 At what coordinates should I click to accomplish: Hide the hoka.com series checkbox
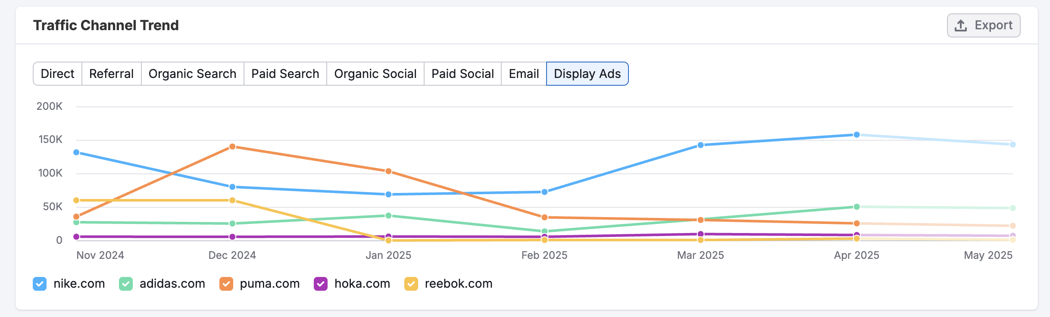point(321,284)
